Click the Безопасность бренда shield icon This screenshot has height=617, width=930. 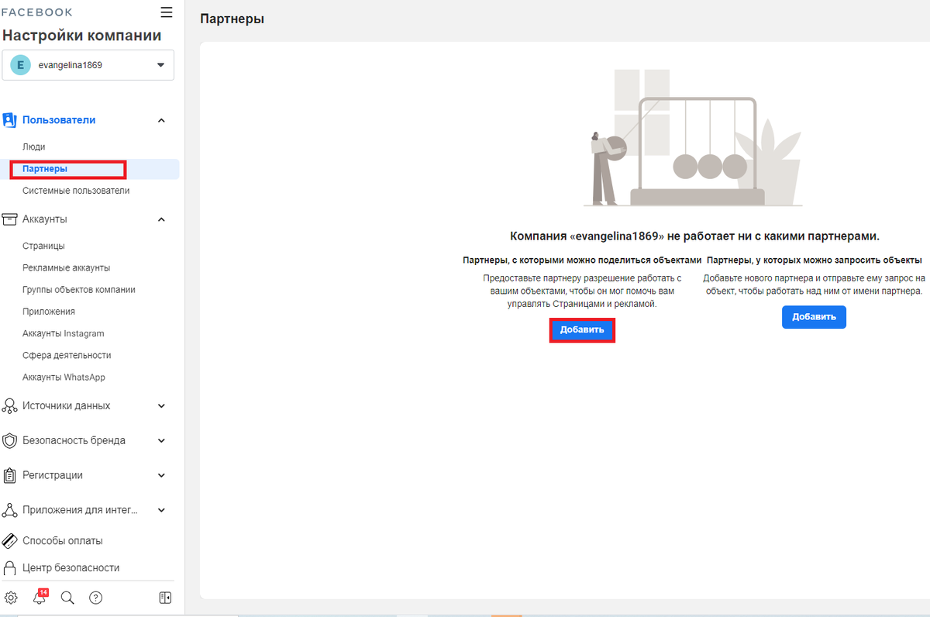(9, 440)
